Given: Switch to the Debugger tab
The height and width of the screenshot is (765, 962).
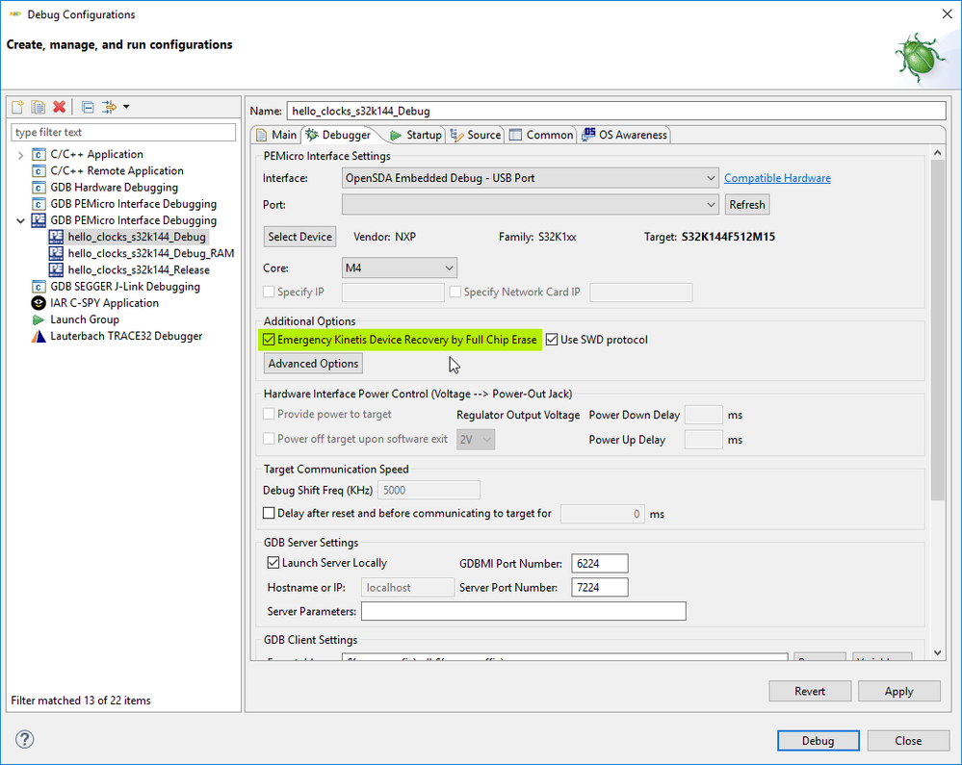Looking at the screenshot, I should pos(339,135).
